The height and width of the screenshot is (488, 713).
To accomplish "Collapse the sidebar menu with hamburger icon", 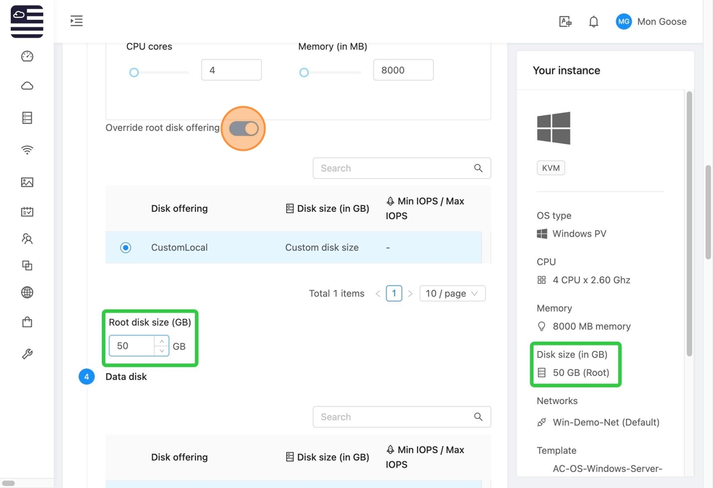I will [x=76, y=22].
